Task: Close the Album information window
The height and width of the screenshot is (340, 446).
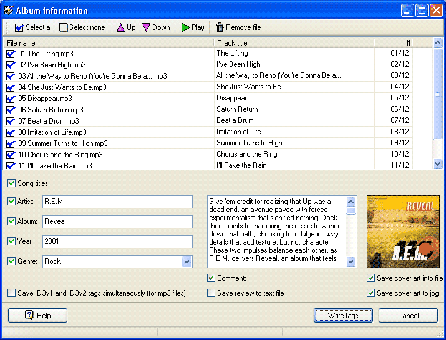Action: point(436,11)
